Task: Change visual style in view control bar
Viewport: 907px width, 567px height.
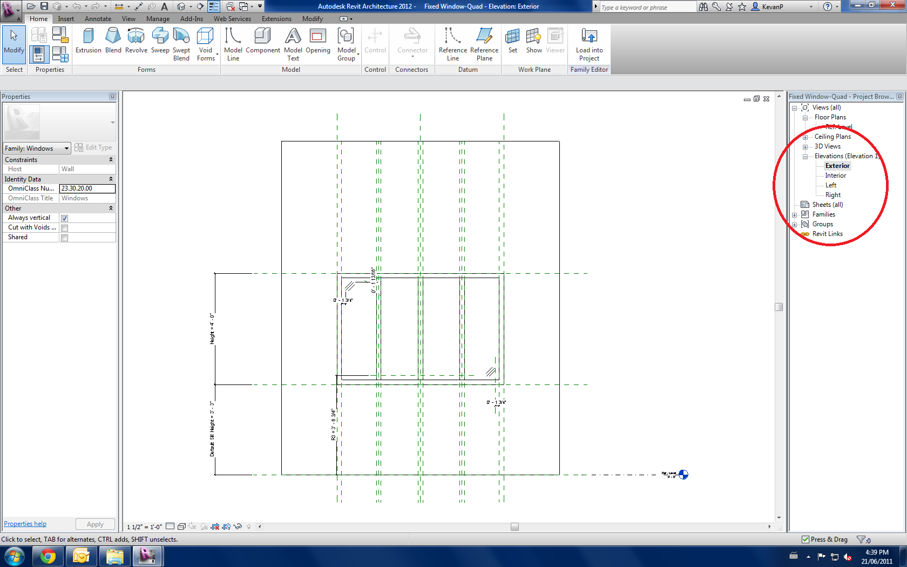Action: (181, 526)
